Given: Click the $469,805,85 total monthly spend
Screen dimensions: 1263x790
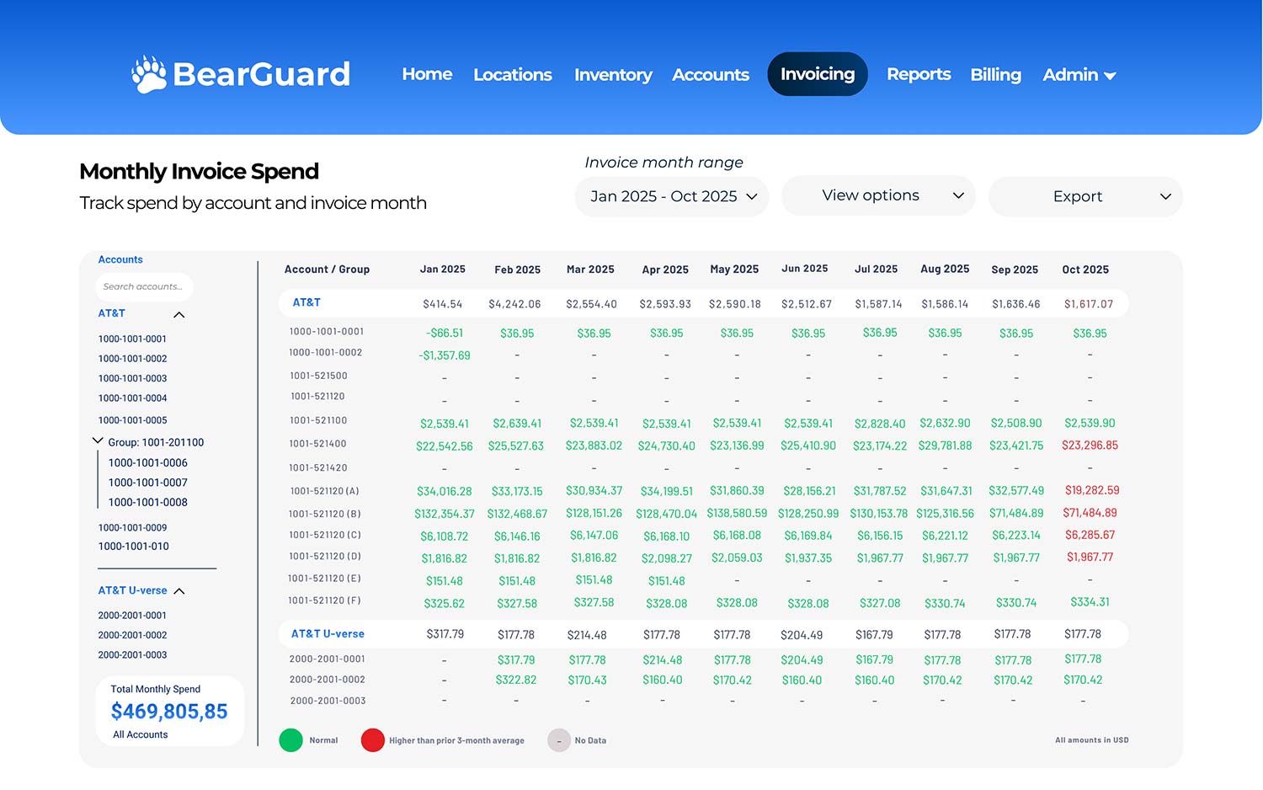Looking at the screenshot, I should click(169, 712).
